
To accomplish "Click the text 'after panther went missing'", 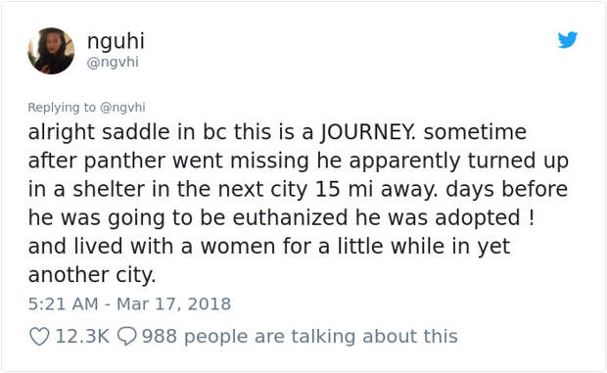I will (168, 161).
